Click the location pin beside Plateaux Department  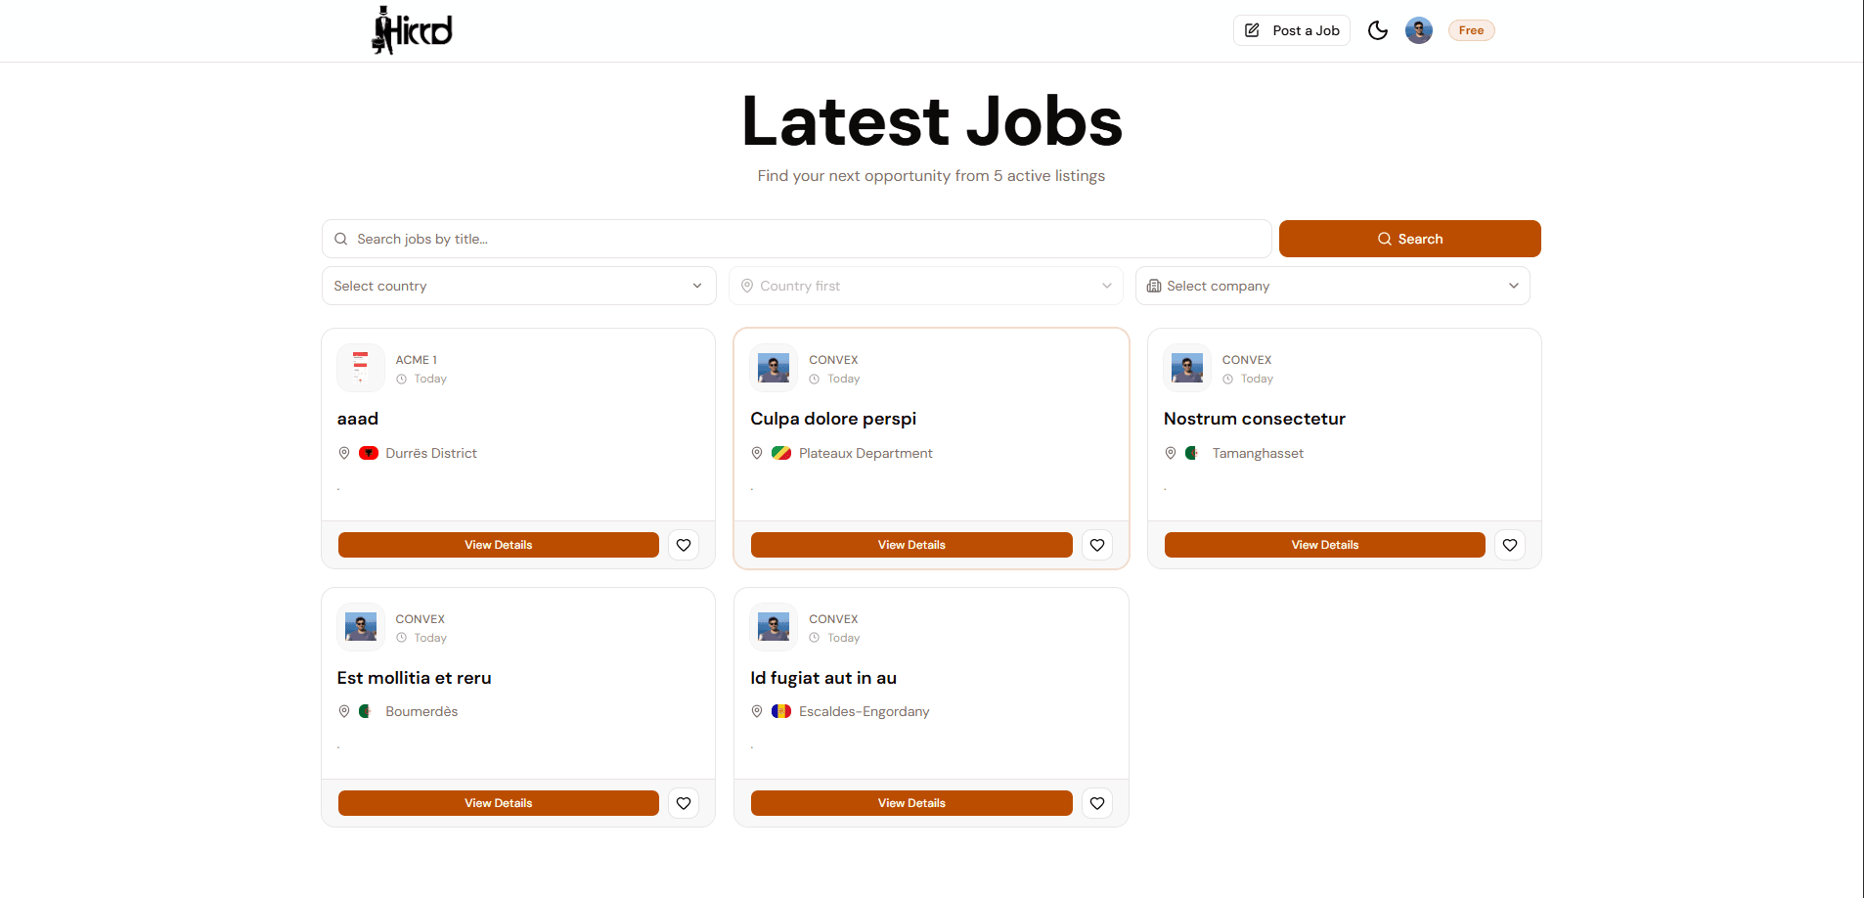click(757, 453)
